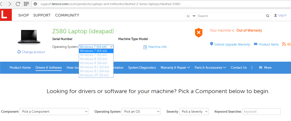Open the Pick an OS dropdown
Screen dimensions: 291x121
pos(141,112)
